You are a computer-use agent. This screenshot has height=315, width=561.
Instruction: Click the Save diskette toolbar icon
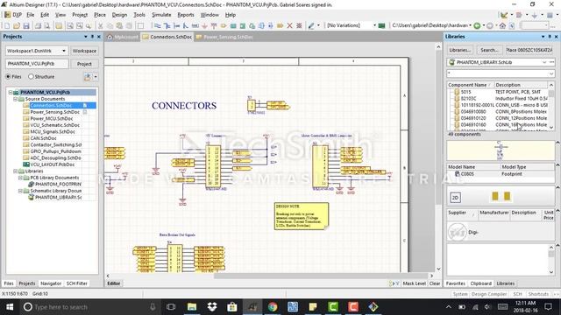tap(26, 25)
